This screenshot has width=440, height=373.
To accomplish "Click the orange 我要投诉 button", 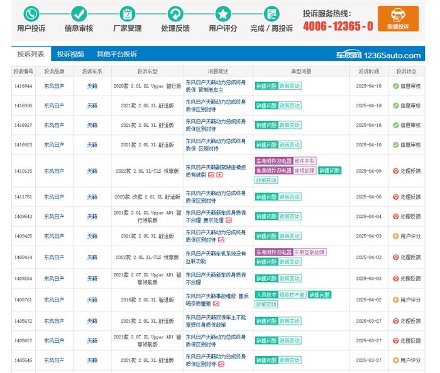I will tap(398, 18).
